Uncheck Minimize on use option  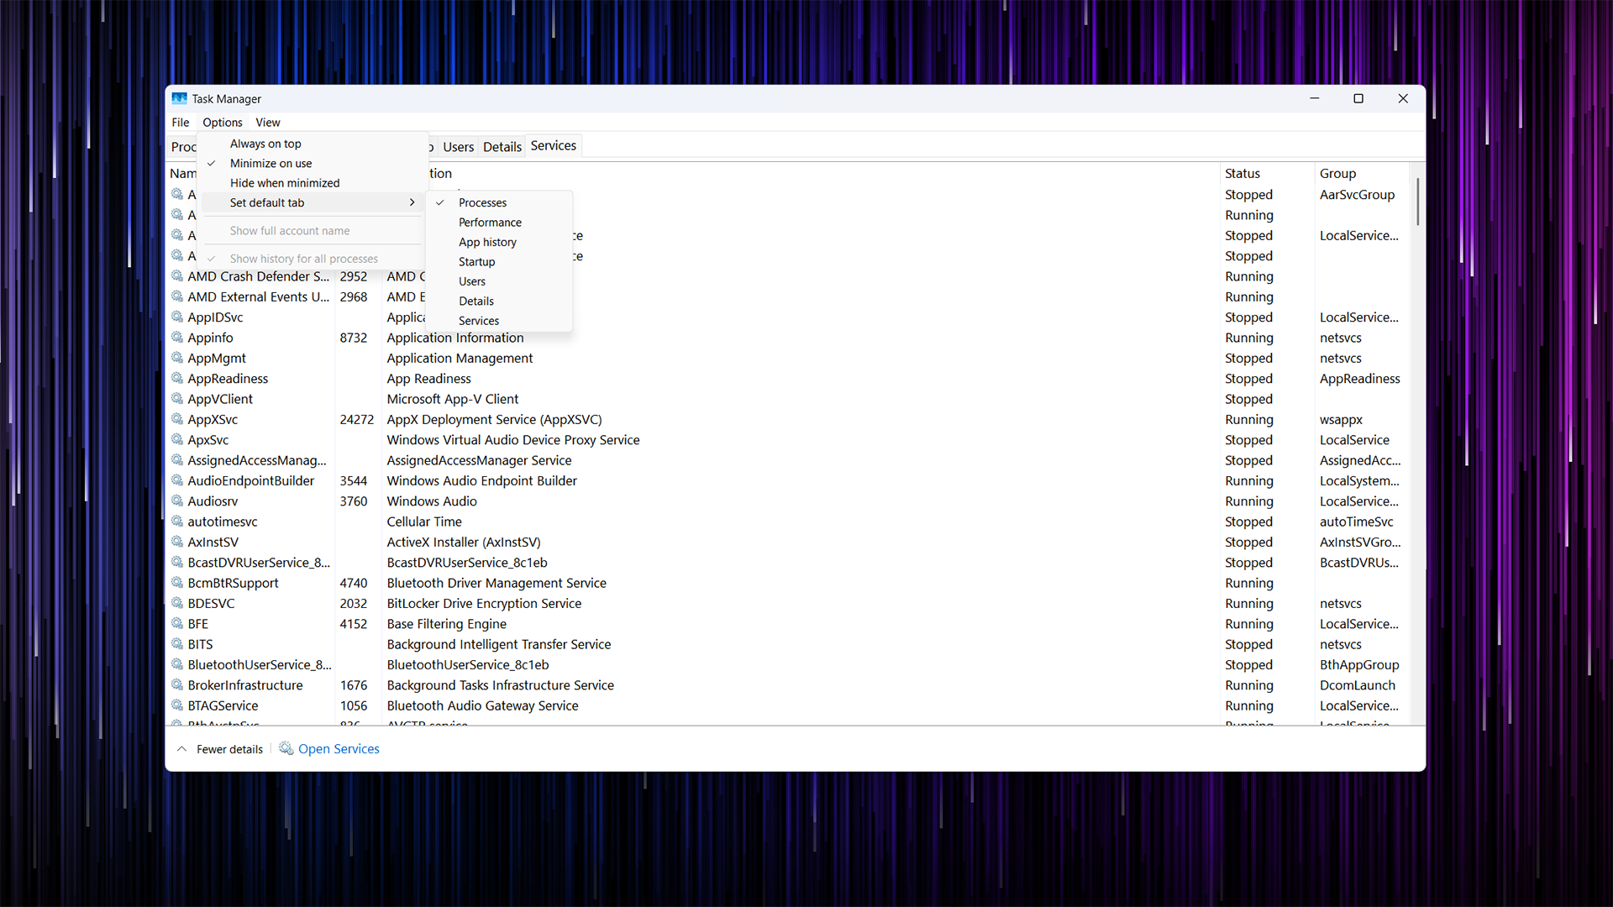[311, 163]
